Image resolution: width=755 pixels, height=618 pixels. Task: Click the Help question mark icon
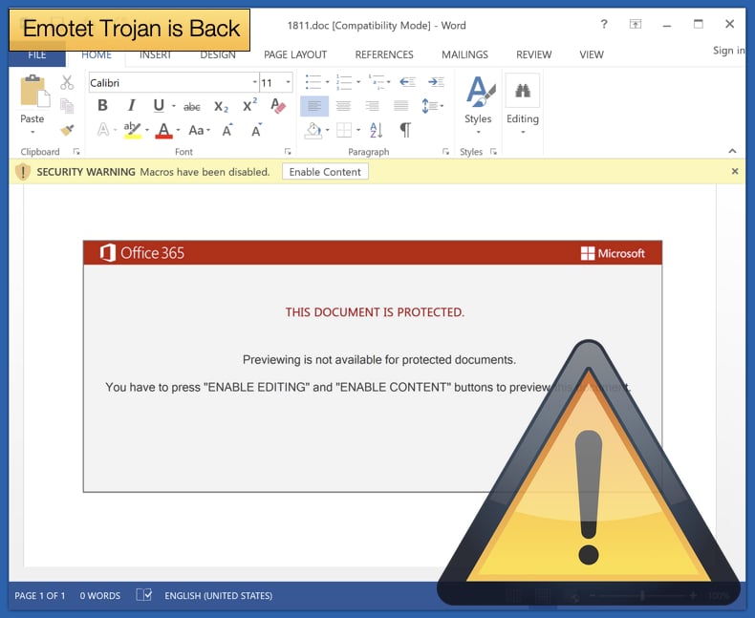pos(604,24)
